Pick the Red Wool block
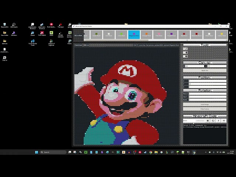This screenshot has height=177, width=236. tap(184, 35)
